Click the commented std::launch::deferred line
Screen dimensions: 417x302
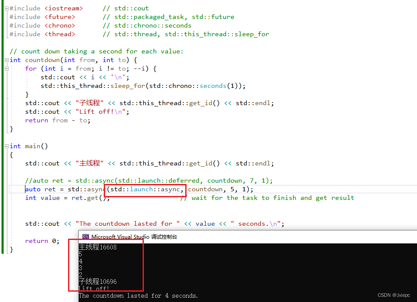(149, 181)
